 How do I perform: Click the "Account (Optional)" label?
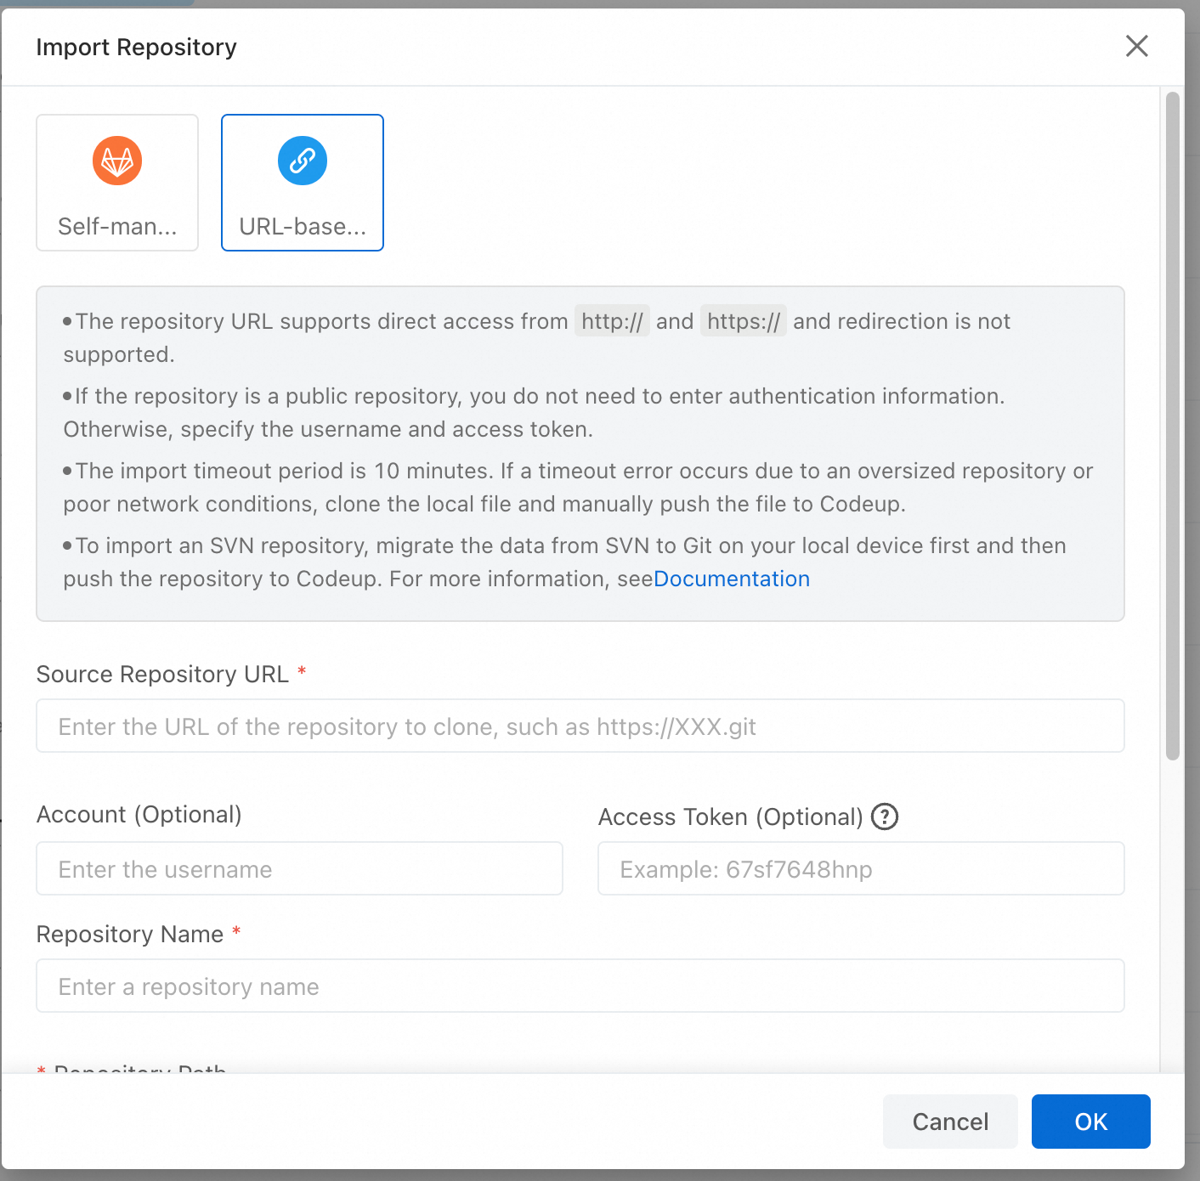click(139, 815)
